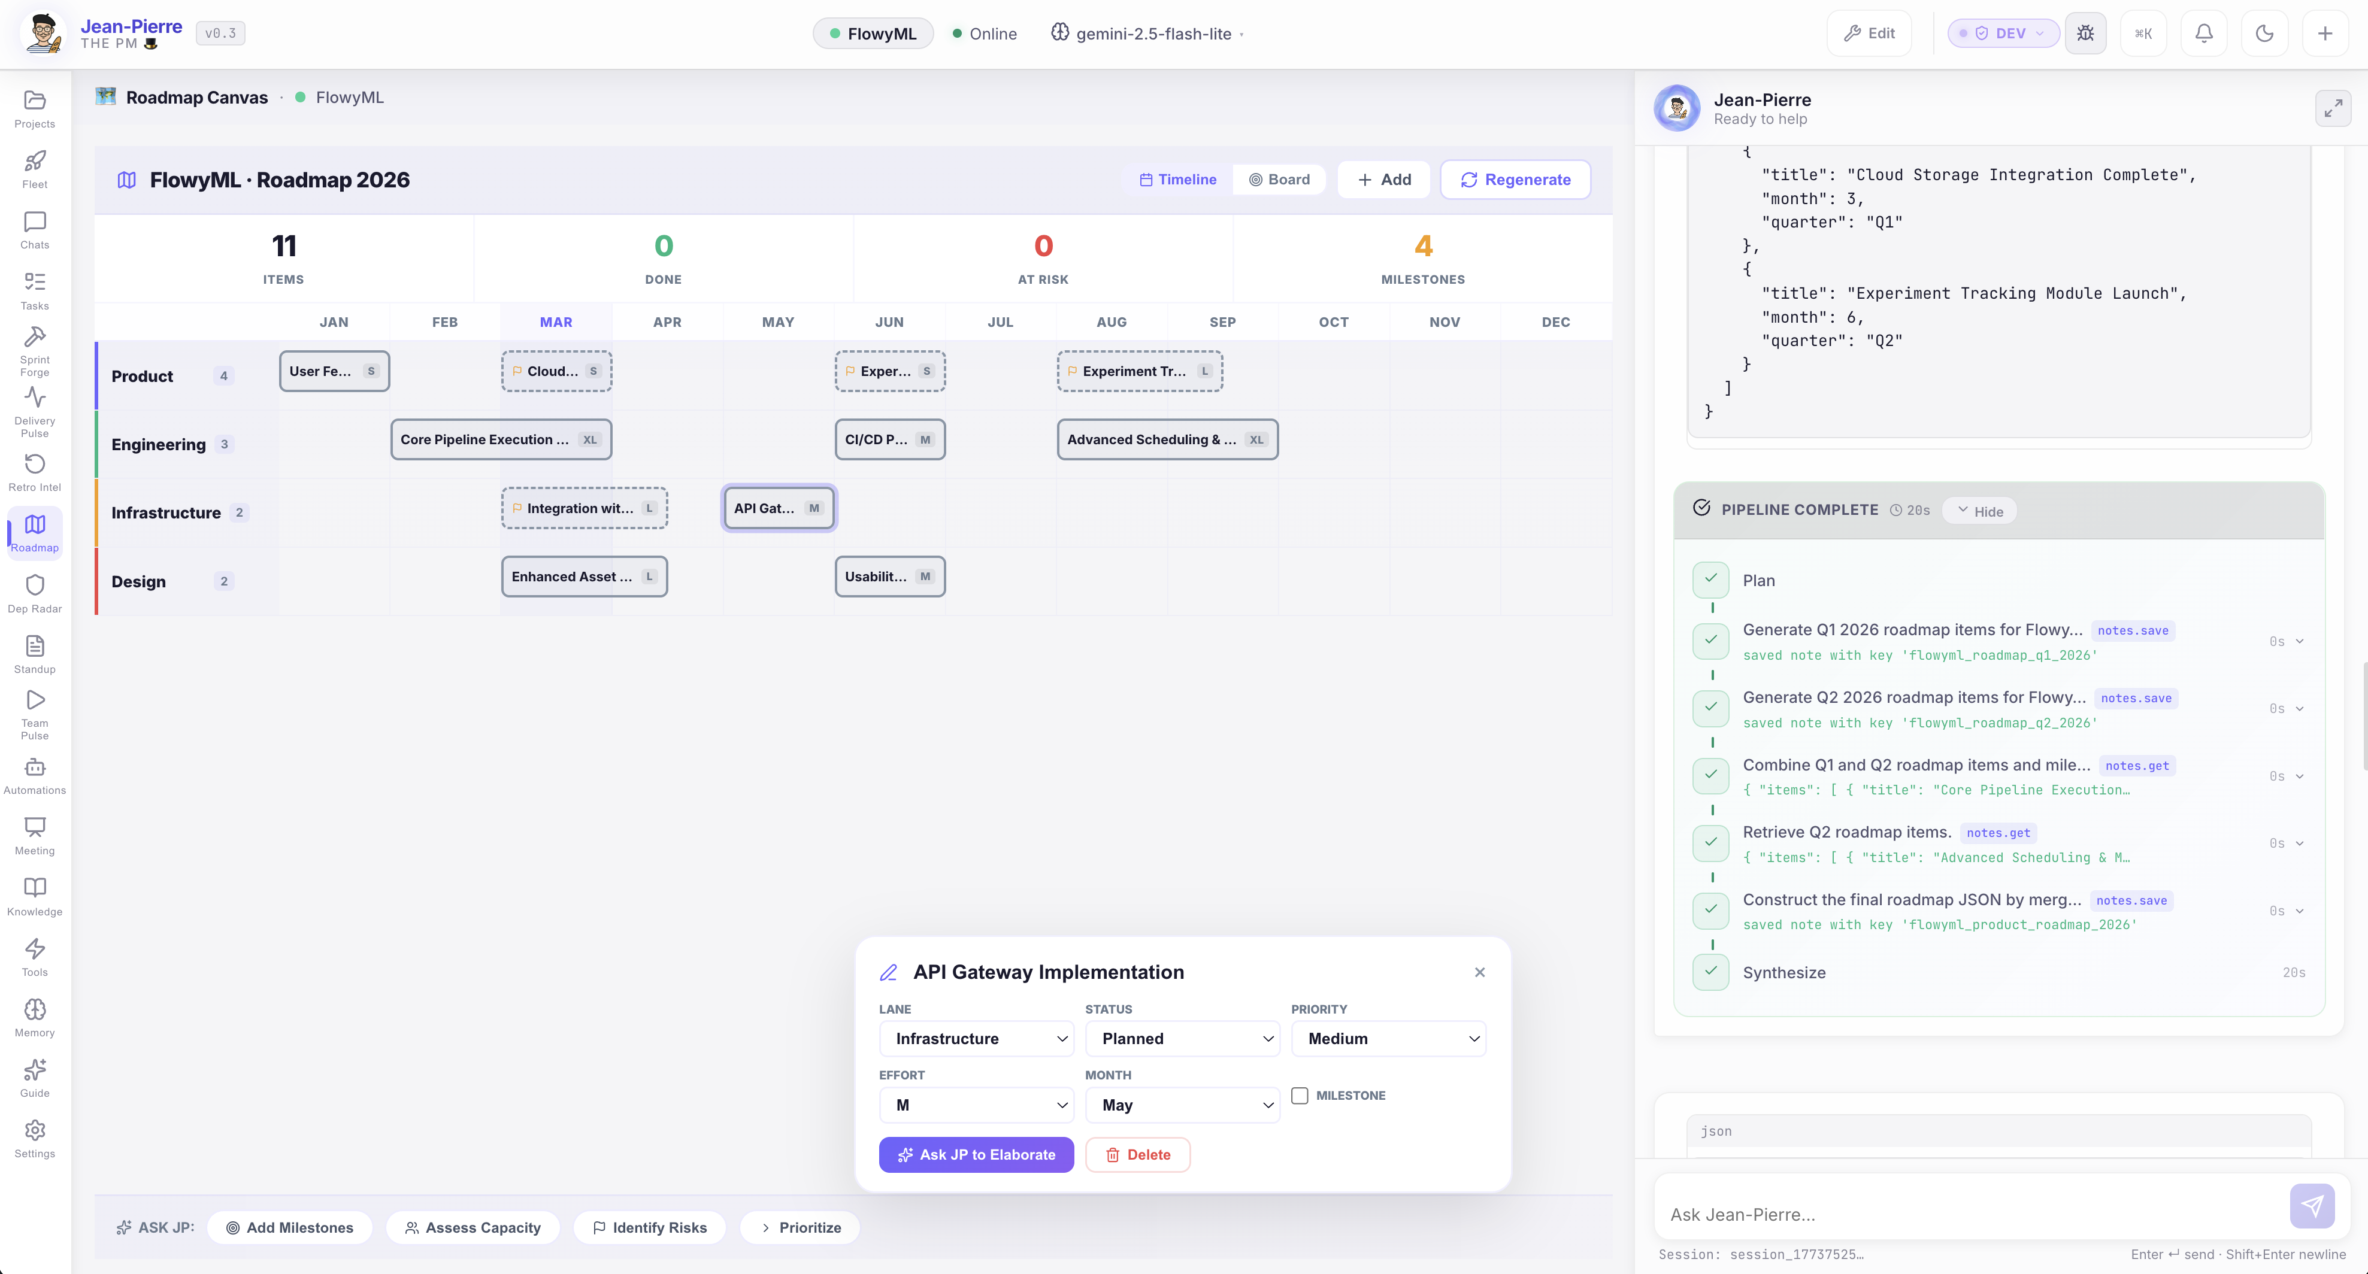Expand Jean-Pierre's panel to fullscreen

pyautogui.click(x=2333, y=108)
